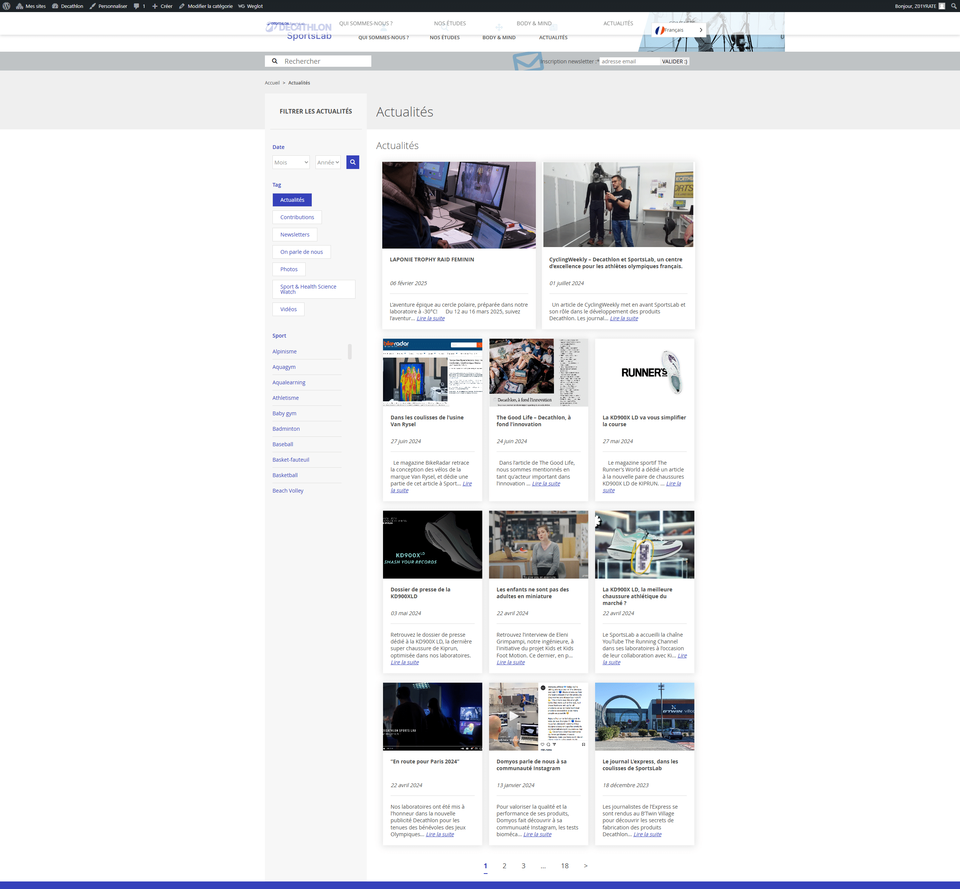960x889 pixels.
Task: Open the Année dropdown
Action: point(328,163)
